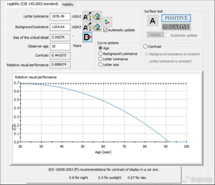The image size is (215, 185).
Task: Click the Observer age input field
Action: [x=60, y=46]
